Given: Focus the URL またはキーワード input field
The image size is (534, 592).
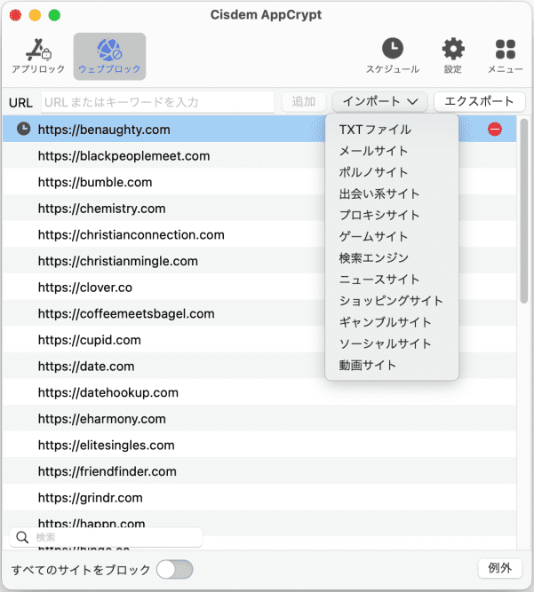Looking at the screenshot, I should click(x=157, y=102).
